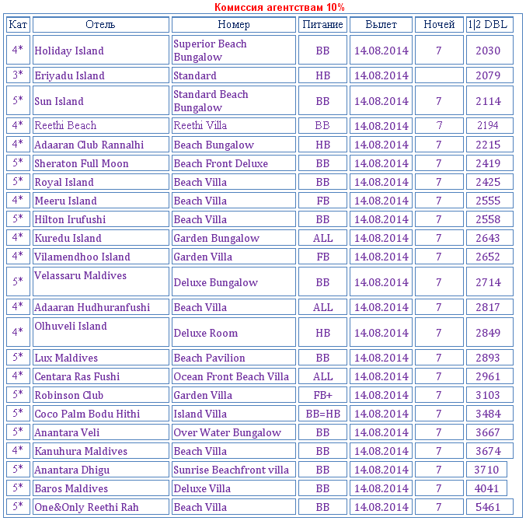Image resolution: width=526 pixels, height=521 pixels.
Task: Open the Eriyadu Island hotel link
Action: [x=69, y=75]
